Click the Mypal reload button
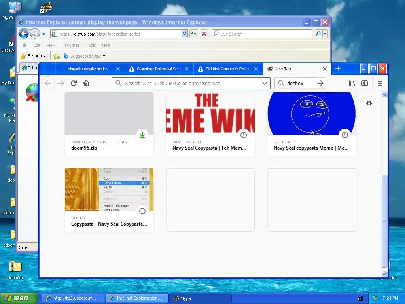 (x=74, y=83)
